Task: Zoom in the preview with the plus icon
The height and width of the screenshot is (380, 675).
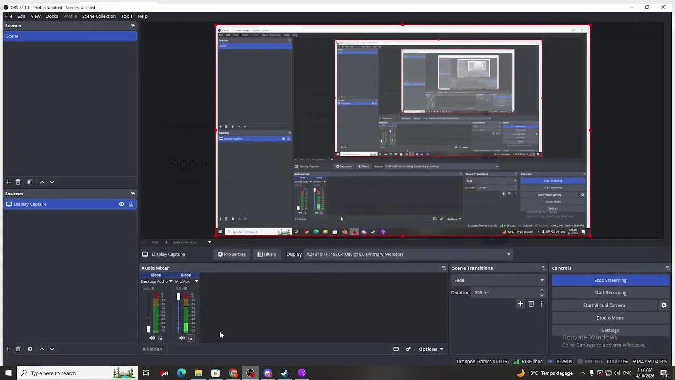Action: 166,242
